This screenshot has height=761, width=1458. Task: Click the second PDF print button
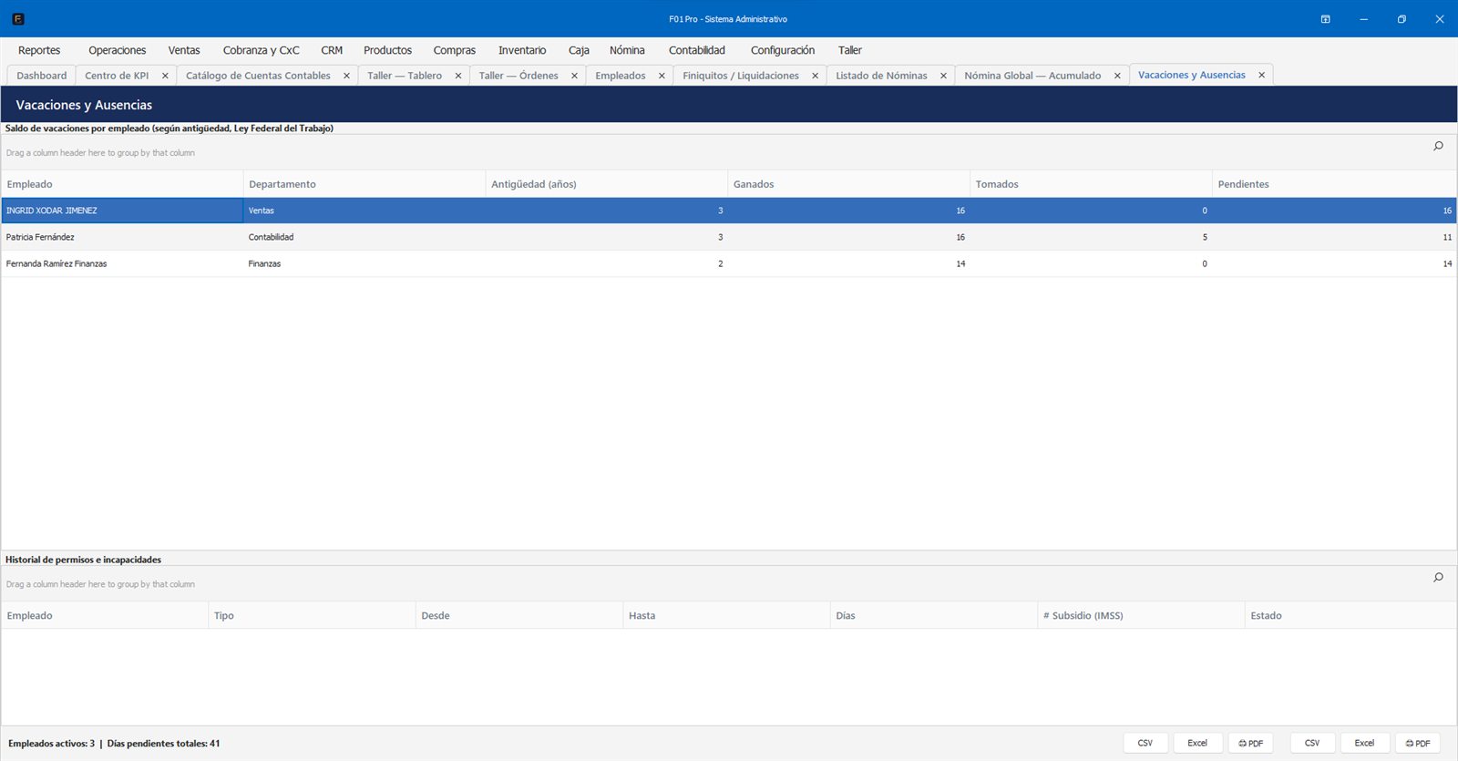1418,743
